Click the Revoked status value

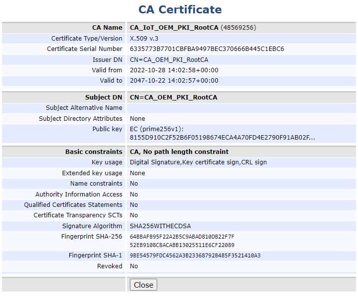tap(134, 266)
